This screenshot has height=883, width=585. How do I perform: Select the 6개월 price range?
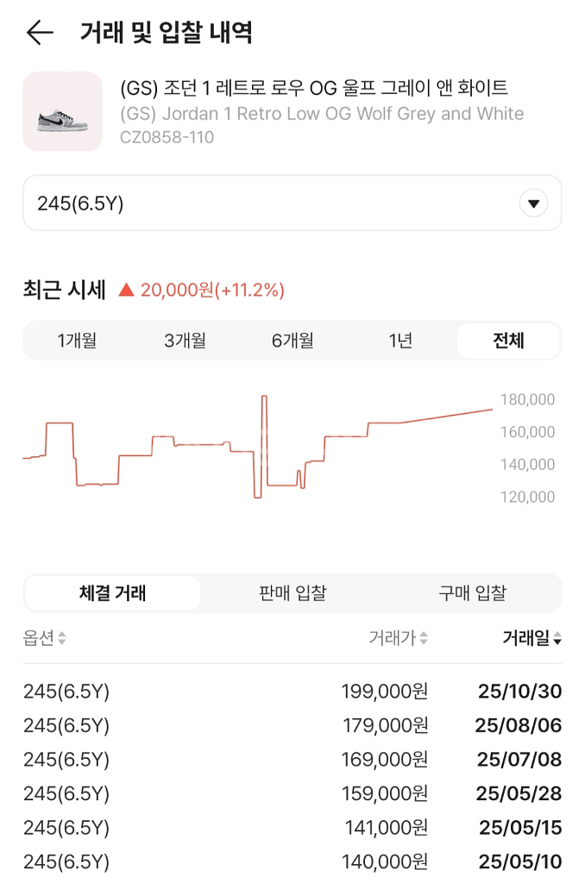[292, 341]
